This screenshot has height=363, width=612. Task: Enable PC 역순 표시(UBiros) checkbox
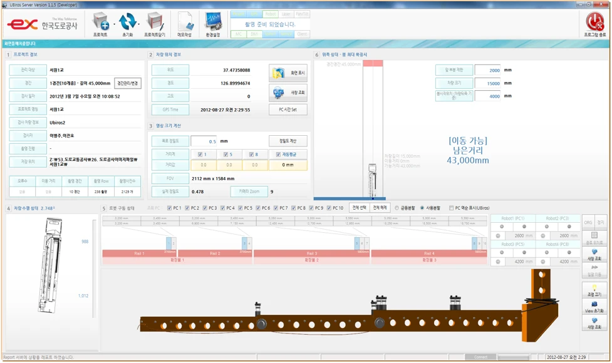click(x=451, y=208)
